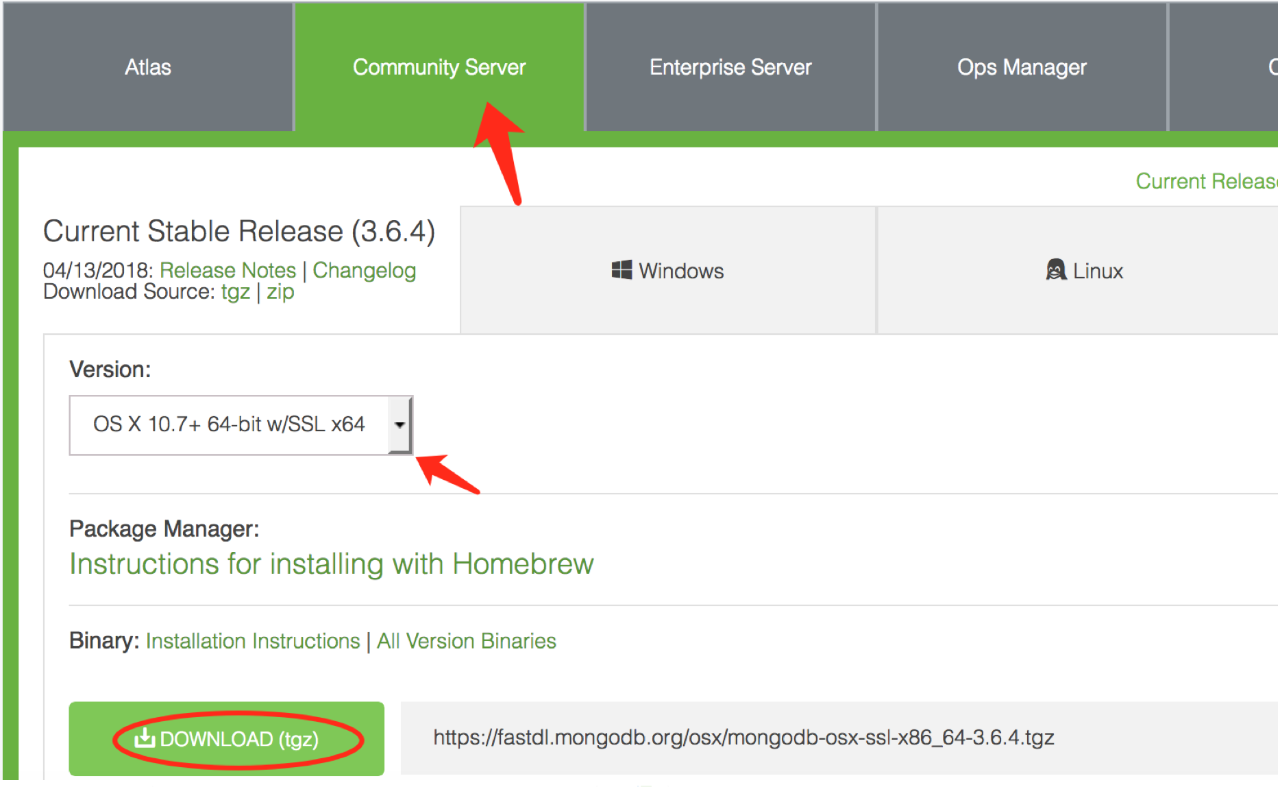Image resolution: width=1280 pixels, height=787 pixels.
Task: Open the Installation Instructions link
Action: pyautogui.click(x=253, y=641)
